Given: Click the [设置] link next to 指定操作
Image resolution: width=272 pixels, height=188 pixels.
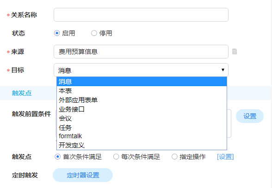Looking at the screenshot, I should click(225, 157).
